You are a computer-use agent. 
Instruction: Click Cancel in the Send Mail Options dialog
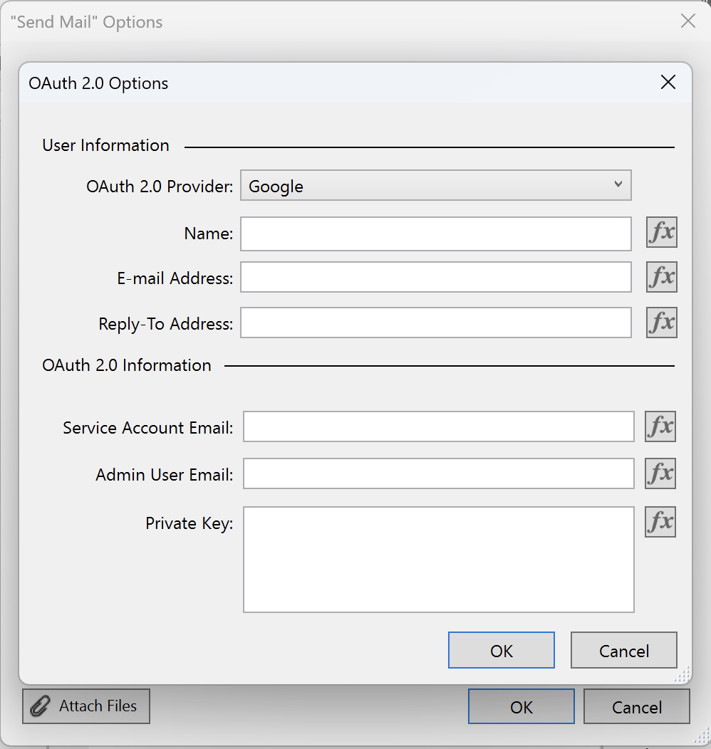(636, 706)
